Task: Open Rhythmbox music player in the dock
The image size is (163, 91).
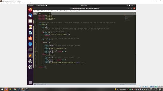Action: [30, 27]
